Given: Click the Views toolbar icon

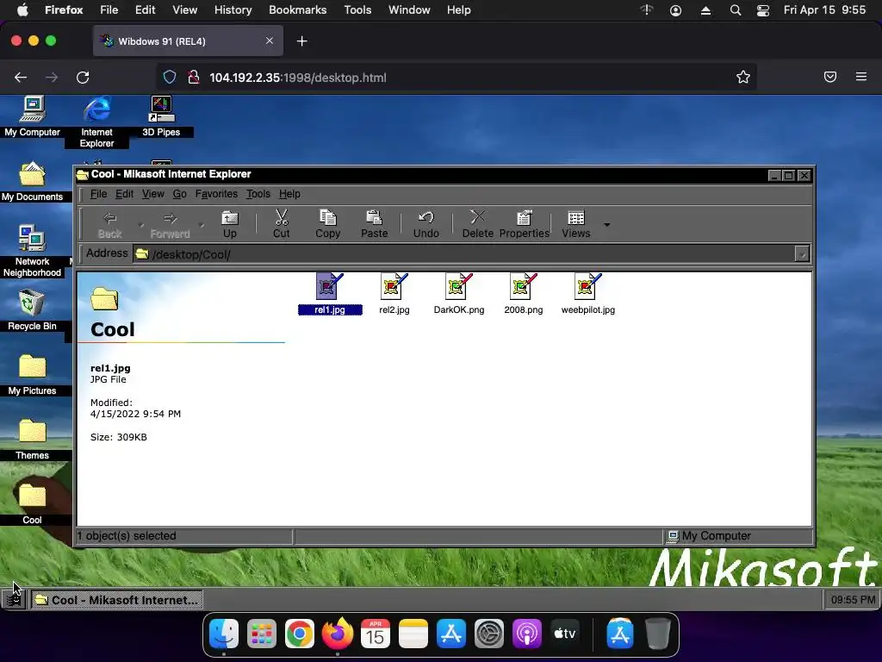Looking at the screenshot, I should (576, 224).
